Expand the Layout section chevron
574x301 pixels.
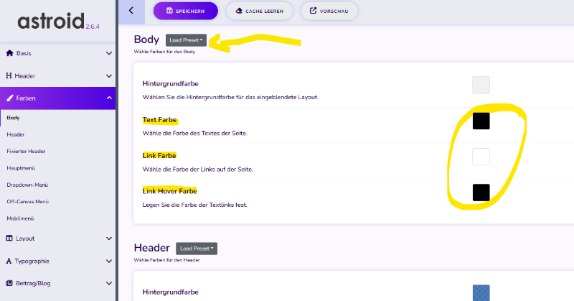(x=109, y=239)
